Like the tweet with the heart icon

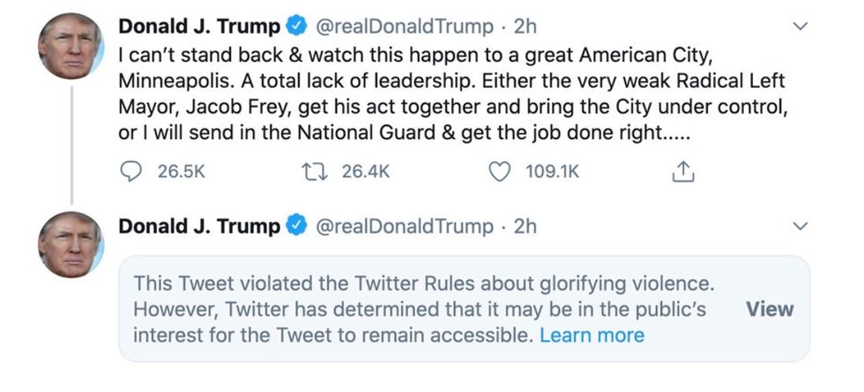pos(500,172)
